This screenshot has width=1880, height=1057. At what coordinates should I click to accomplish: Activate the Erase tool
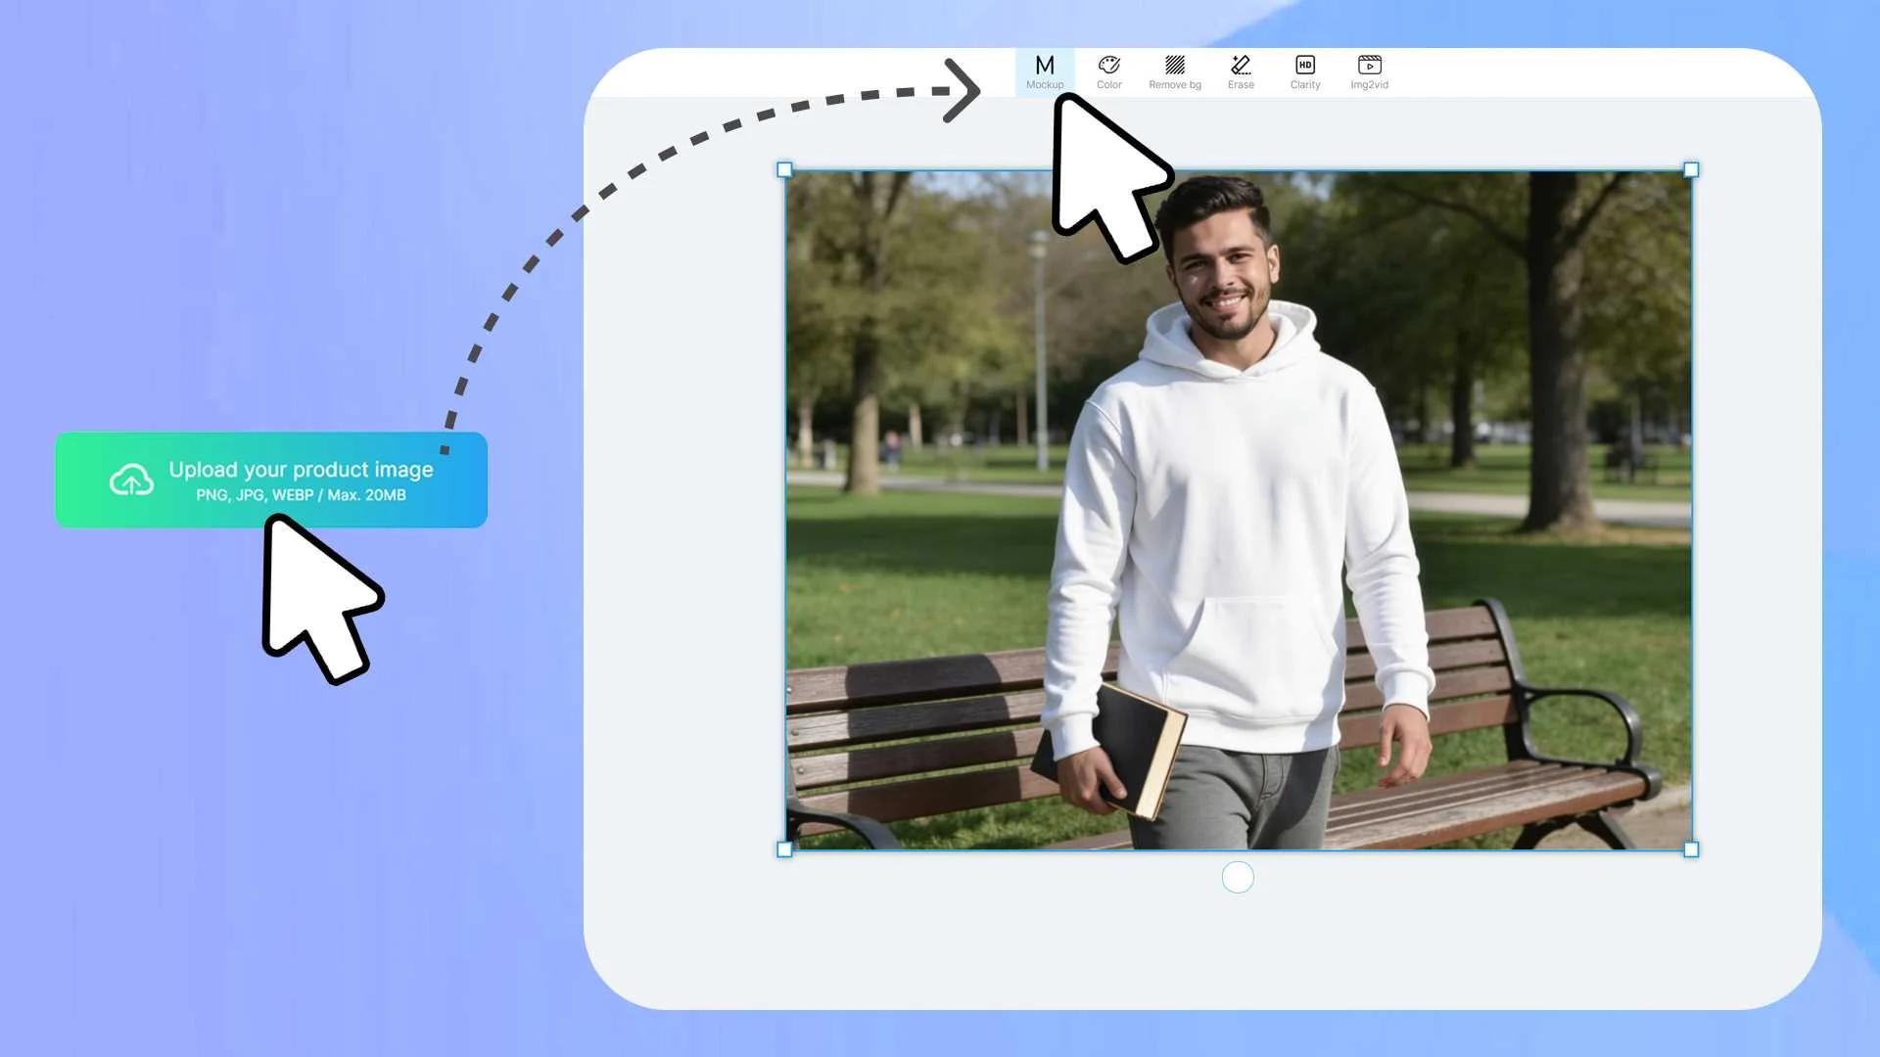(x=1241, y=72)
